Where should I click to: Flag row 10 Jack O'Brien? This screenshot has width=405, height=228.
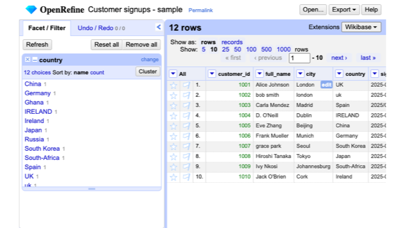[x=186, y=177]
